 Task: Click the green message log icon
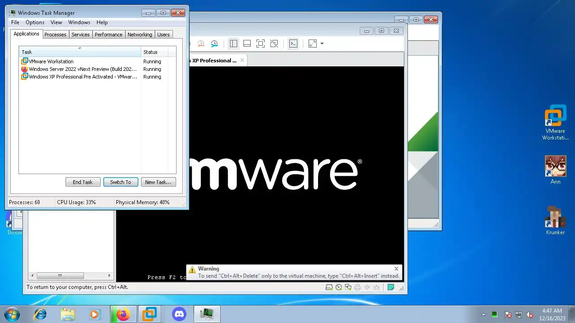click(x=391, y=288)
